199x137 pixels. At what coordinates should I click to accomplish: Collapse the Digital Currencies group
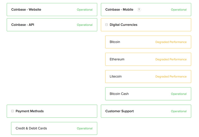(x=107, y=25)
